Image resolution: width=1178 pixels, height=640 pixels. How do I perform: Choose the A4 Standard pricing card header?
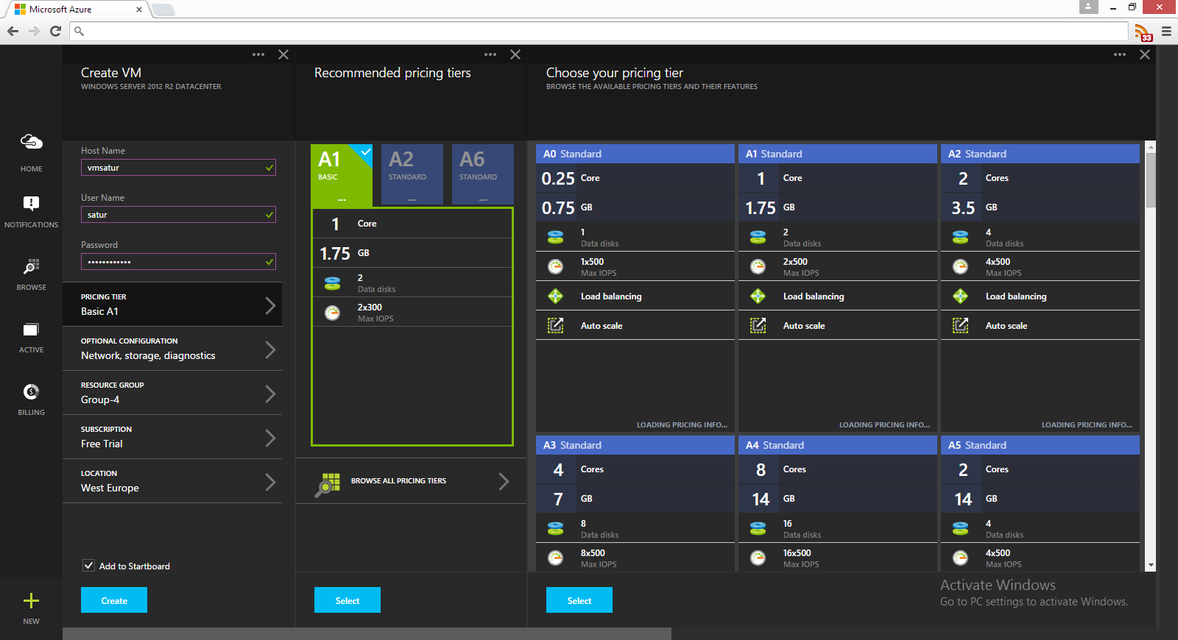click(838, 445)
